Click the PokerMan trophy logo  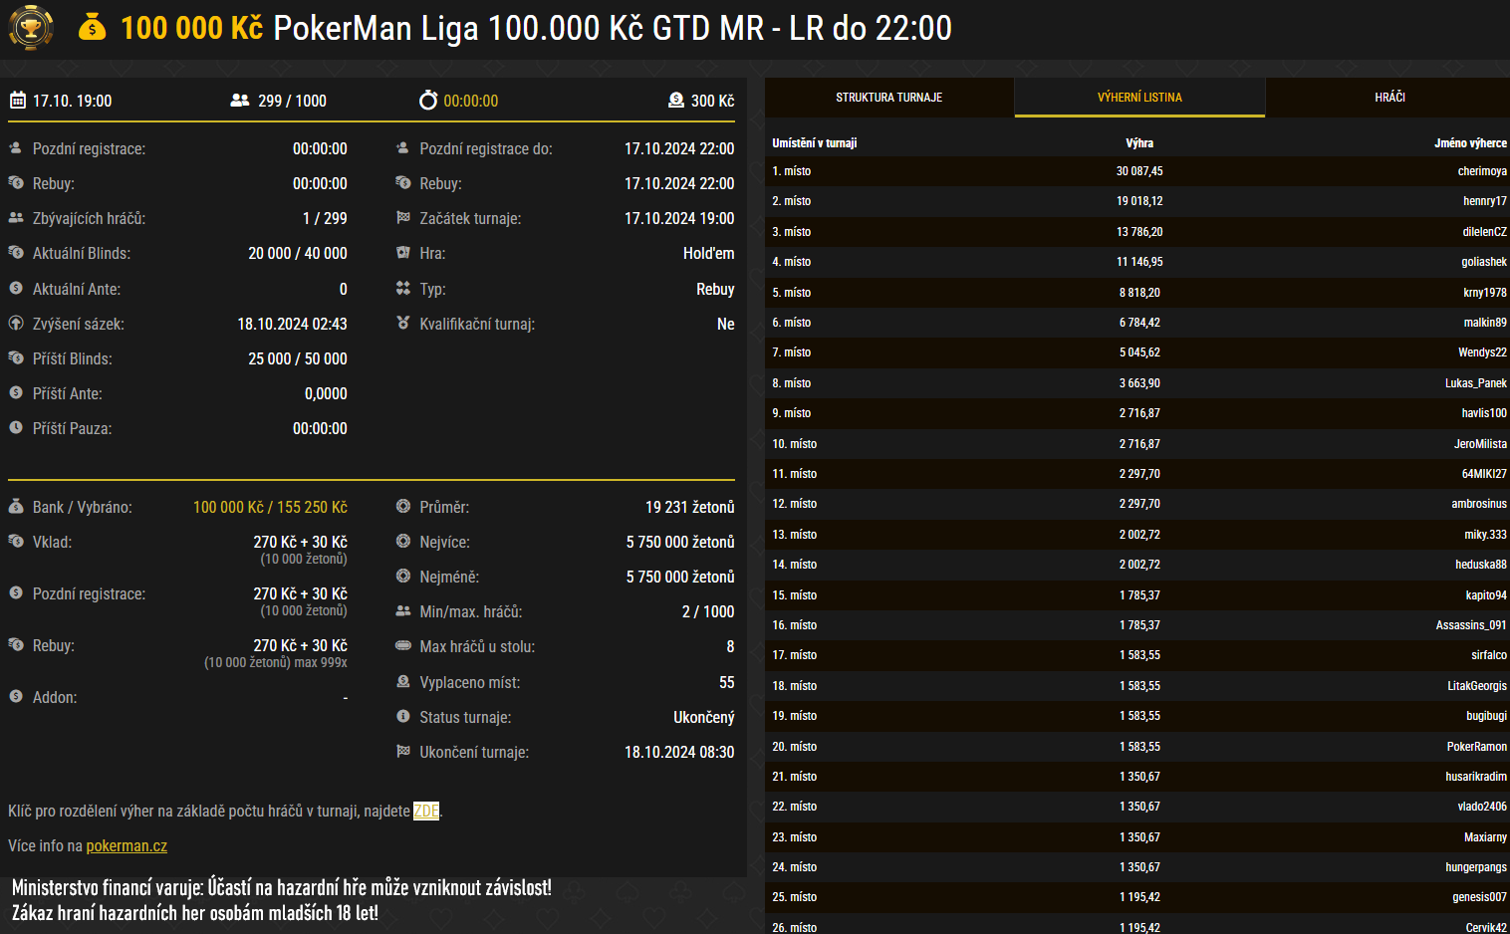31,27
